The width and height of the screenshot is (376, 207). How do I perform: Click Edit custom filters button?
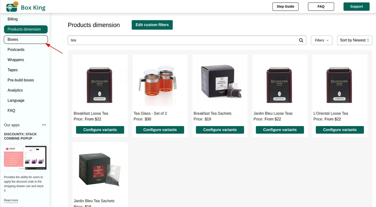tap(152, 25)
